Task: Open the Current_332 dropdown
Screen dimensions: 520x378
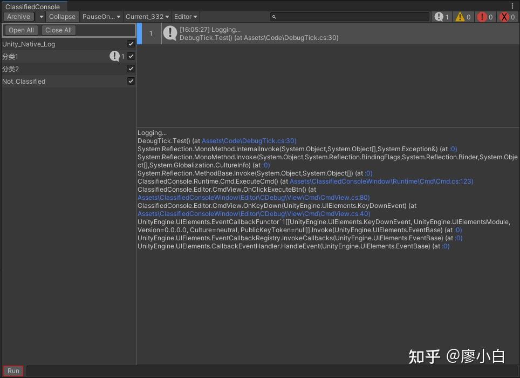Action: [x=147, y=17]
